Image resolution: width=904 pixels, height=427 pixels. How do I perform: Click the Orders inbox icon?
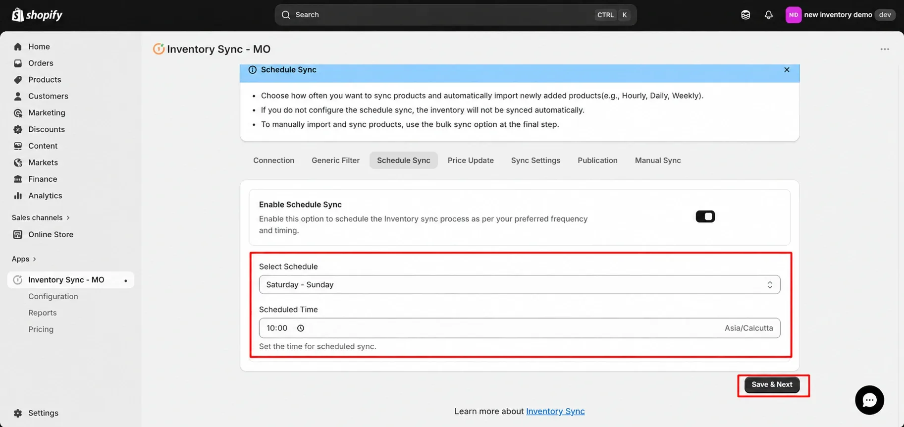[x=18, y=63]
